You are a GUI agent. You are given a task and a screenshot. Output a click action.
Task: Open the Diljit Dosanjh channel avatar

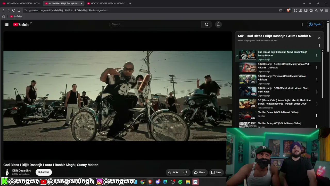tap(7, 172)
